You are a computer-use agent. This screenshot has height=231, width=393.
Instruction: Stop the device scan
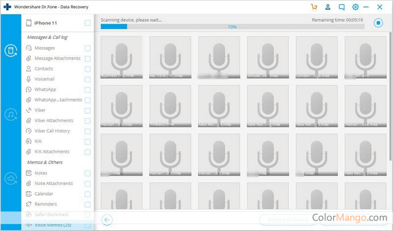pos(378,23)
